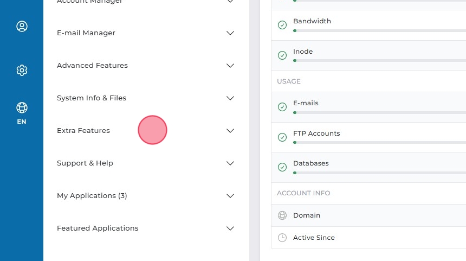Click the E-mails status check icon
Viewport: 466px width, 261px height.
[x=282, y=107]
